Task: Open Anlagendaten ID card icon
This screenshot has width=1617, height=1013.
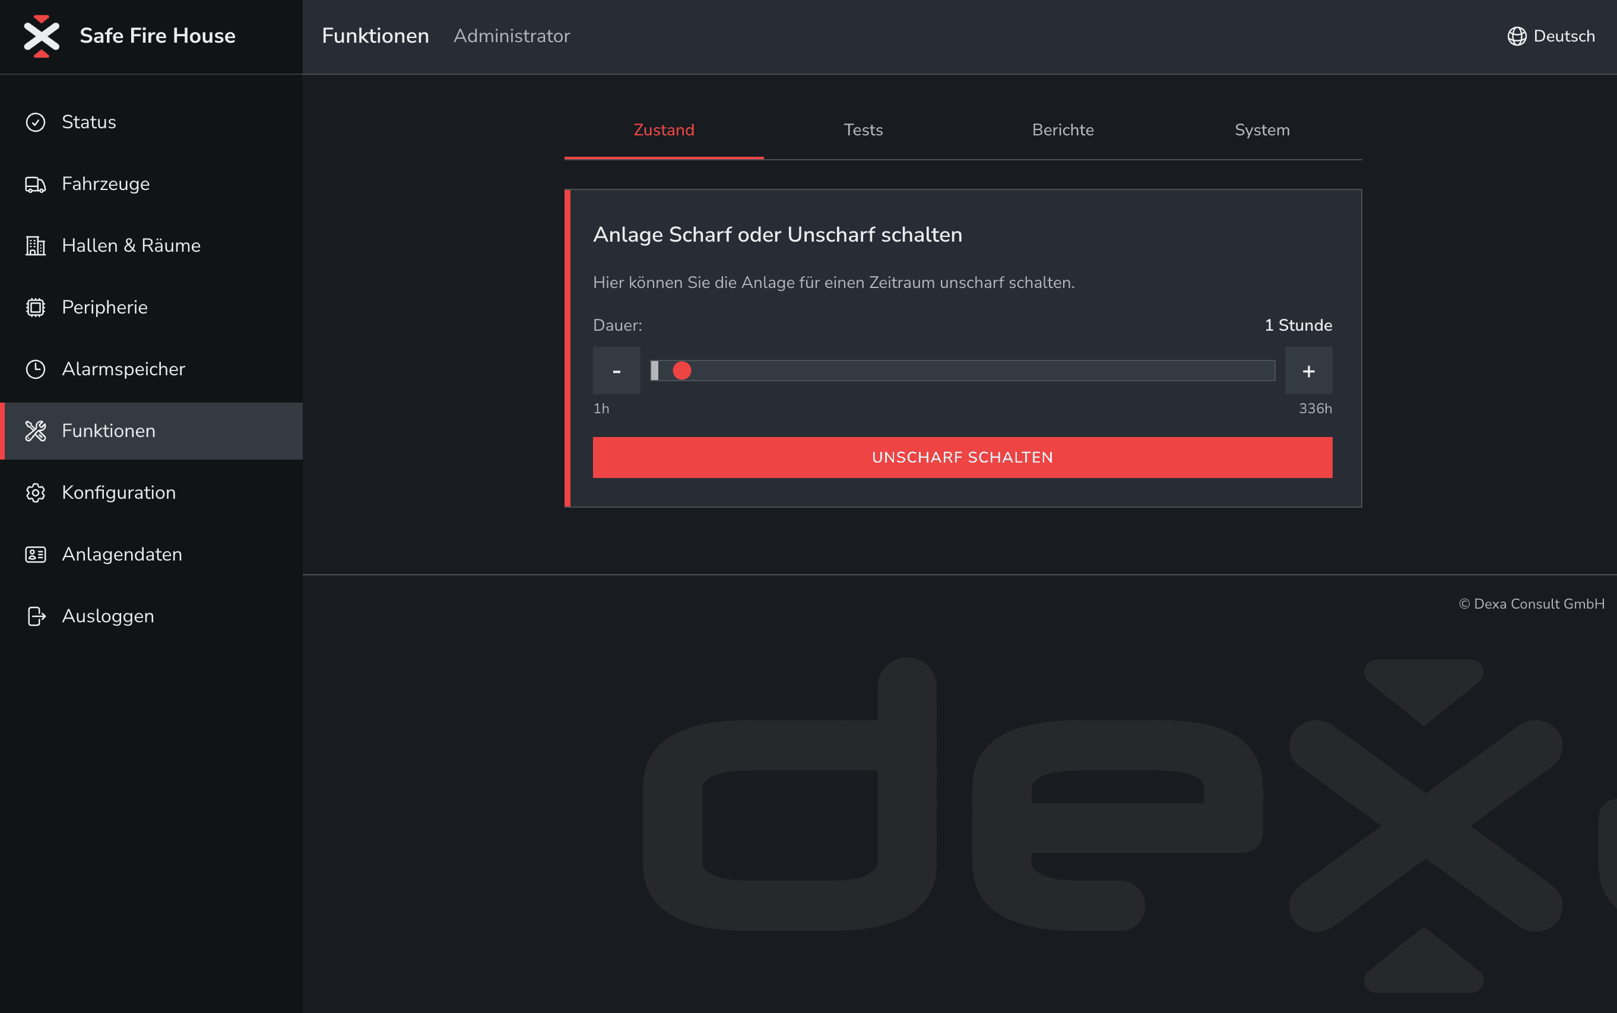Action: pos(36,554)
